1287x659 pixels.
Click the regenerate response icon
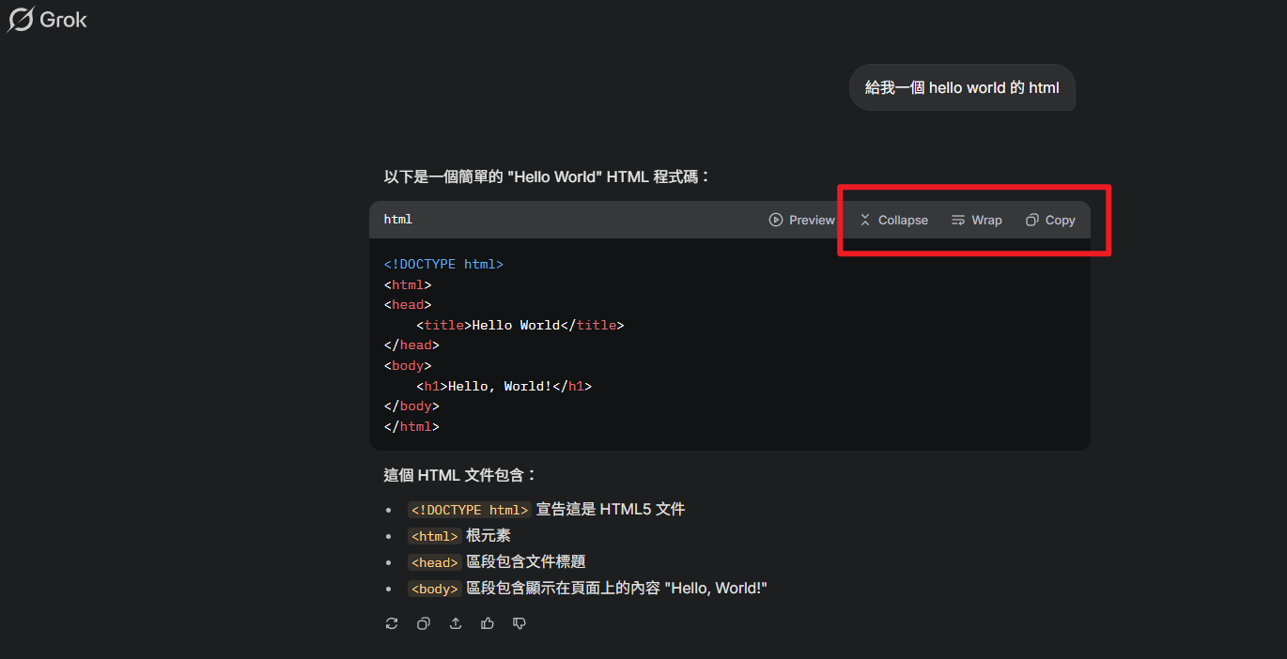pyautogui.click(x=392, y=623)
